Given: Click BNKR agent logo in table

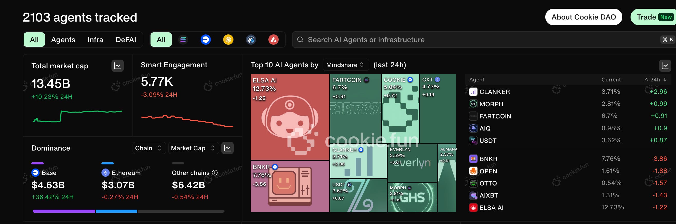Looking at the screenshot, I should tap(473, 159).
